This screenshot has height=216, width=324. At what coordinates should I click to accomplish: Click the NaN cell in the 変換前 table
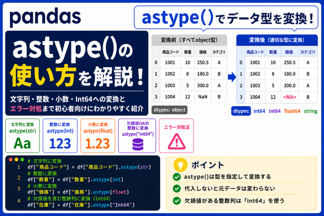click(x=203, y=97)
